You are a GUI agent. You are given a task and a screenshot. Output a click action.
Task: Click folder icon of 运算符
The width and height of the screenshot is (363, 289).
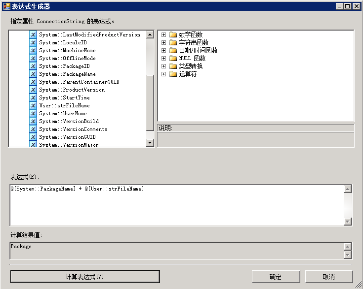173,74
